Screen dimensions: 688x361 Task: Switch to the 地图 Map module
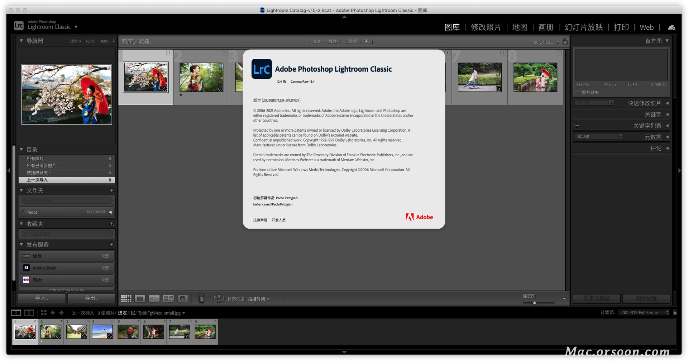coord(520,28)
